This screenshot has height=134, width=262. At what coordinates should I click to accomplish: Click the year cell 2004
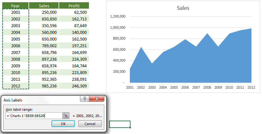(16, 32)
